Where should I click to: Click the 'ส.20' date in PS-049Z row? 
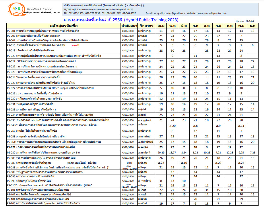[172, 126]
